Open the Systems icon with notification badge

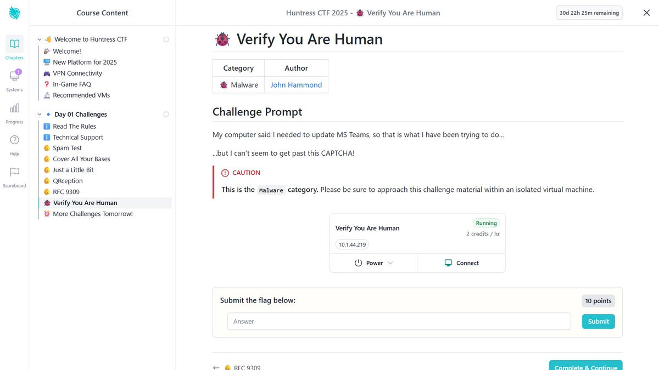14,76
